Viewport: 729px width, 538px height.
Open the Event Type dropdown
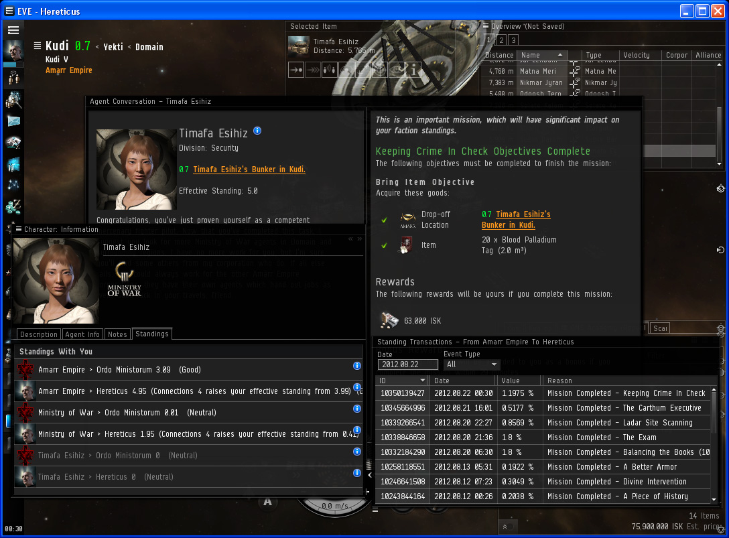472,364
